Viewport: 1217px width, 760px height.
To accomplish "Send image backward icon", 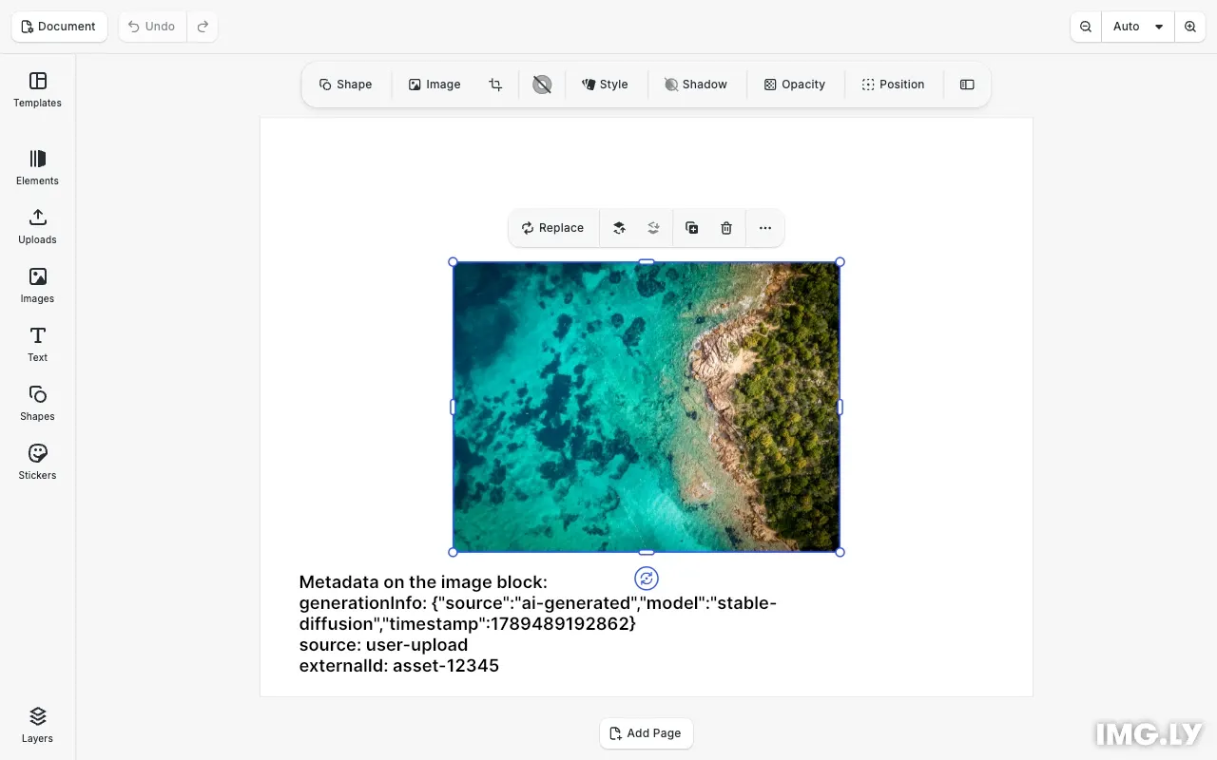I will pos(653,228).
